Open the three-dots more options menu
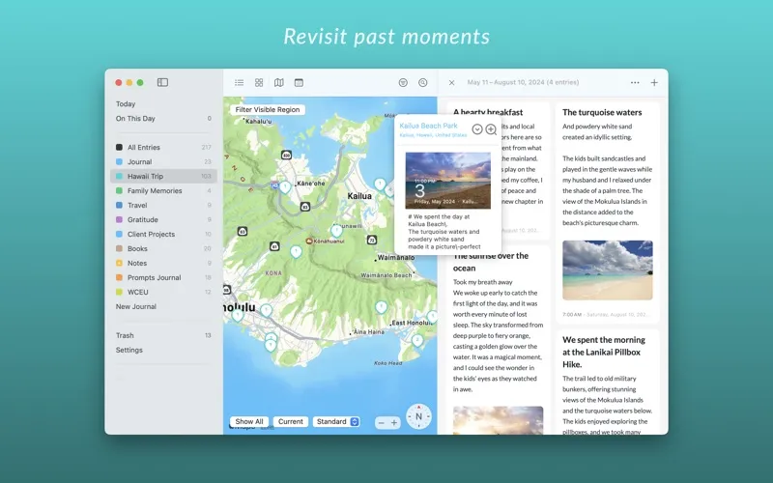 tap(635, 83)
